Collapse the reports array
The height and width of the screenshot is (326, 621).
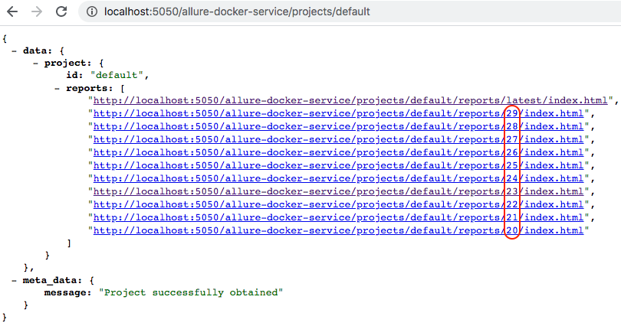pos(58,89)
